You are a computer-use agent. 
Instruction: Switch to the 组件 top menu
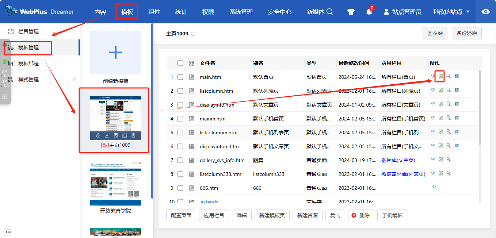tap(154, 12)
